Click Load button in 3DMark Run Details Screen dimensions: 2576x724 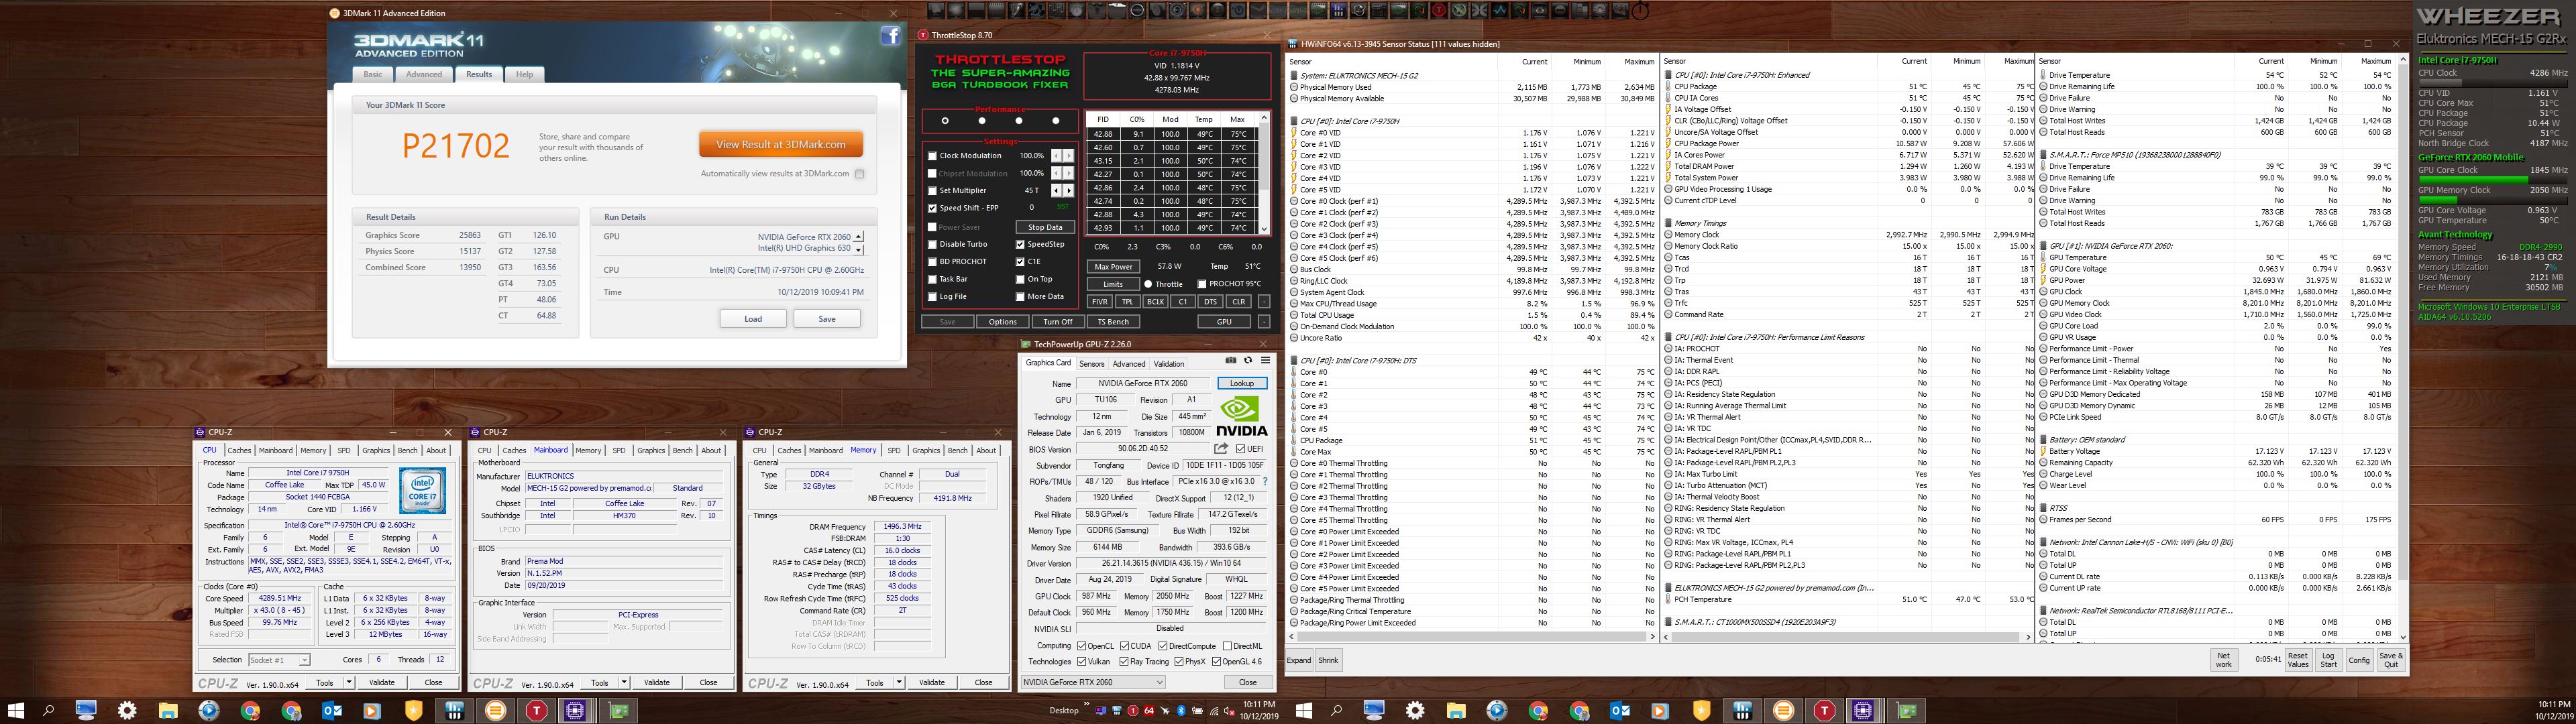[753, 319]
